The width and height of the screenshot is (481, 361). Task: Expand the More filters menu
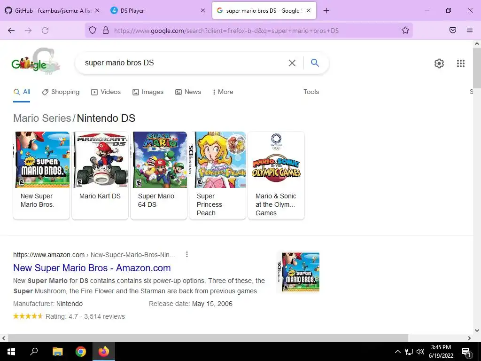tap(223, 92)
